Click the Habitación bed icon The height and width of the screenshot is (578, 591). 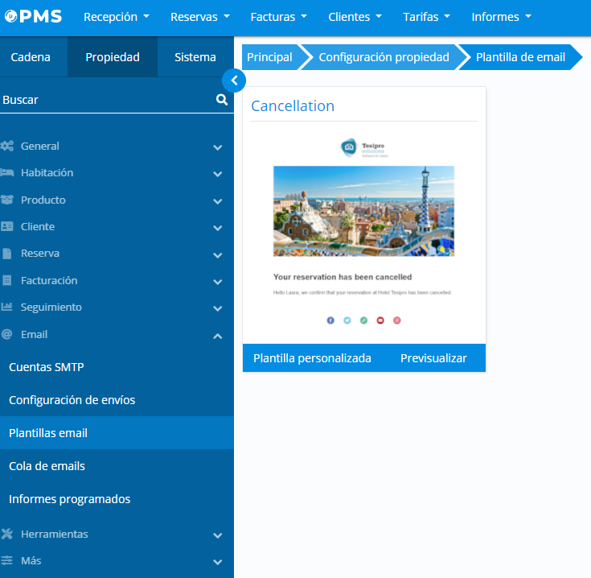[x=7, y=173]
